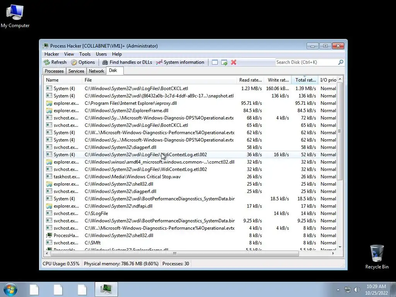The height and width of the screenshot is (297, 396).
Task: Open the Tools menu
Action: (x=85, y=54)
